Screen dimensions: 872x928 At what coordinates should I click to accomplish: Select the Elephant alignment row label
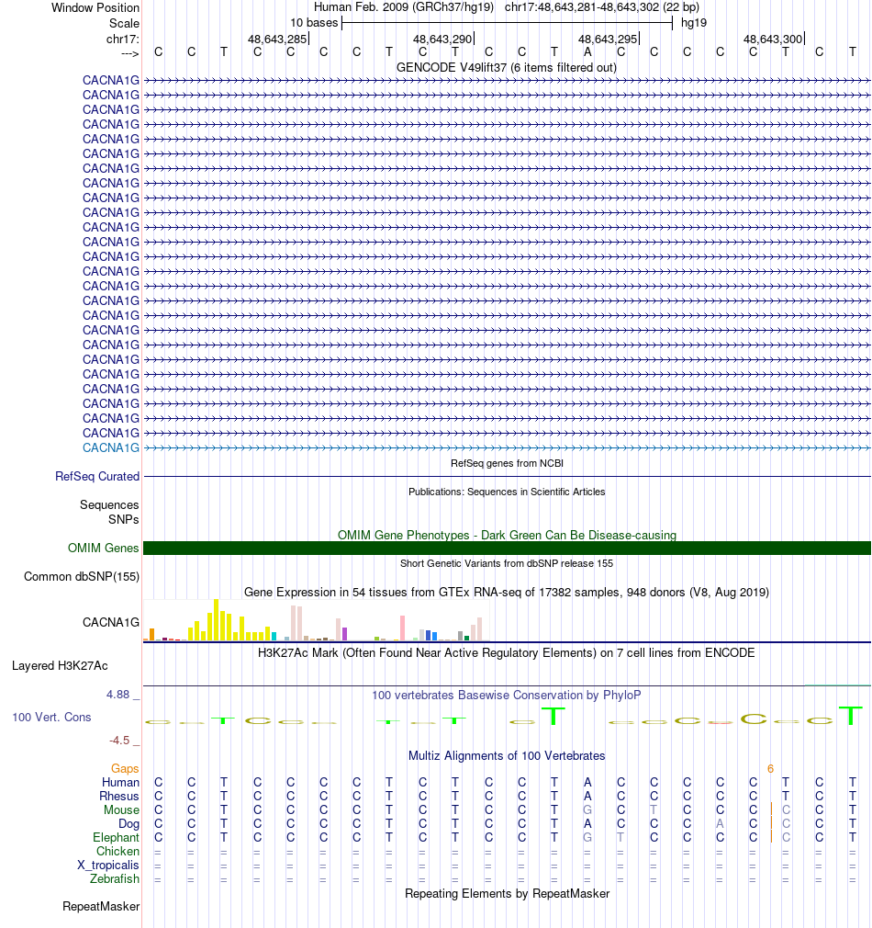pos(116,837)
